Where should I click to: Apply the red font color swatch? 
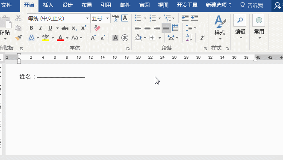tap(60, 38)
